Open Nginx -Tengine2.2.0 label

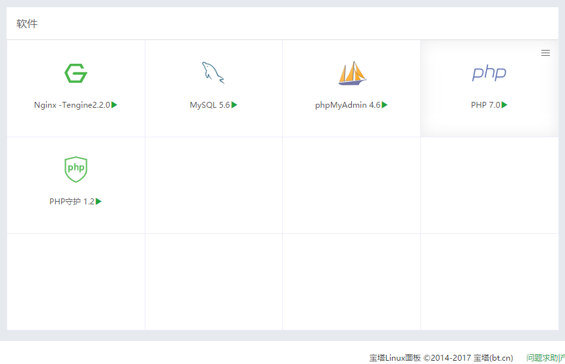coord(72,104)
